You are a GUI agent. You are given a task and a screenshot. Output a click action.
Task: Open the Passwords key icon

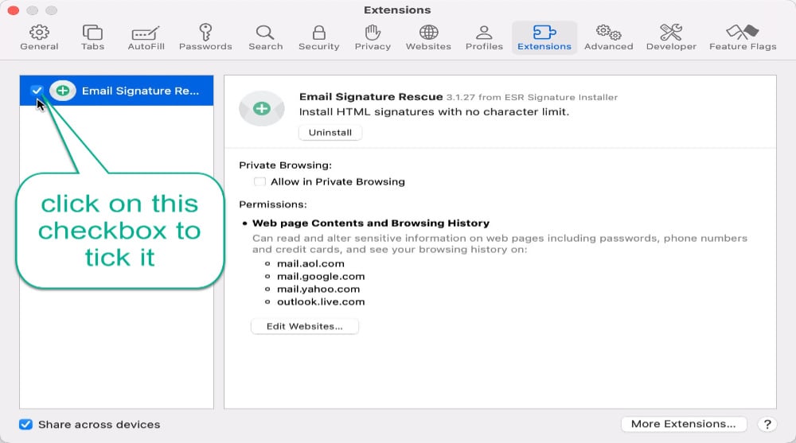click(205, 33)
